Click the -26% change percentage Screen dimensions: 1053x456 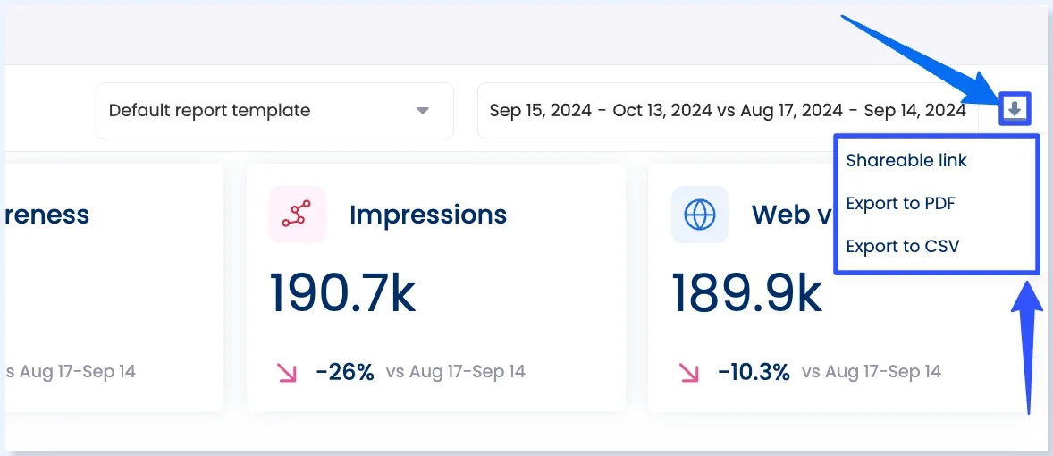(345, 372)
